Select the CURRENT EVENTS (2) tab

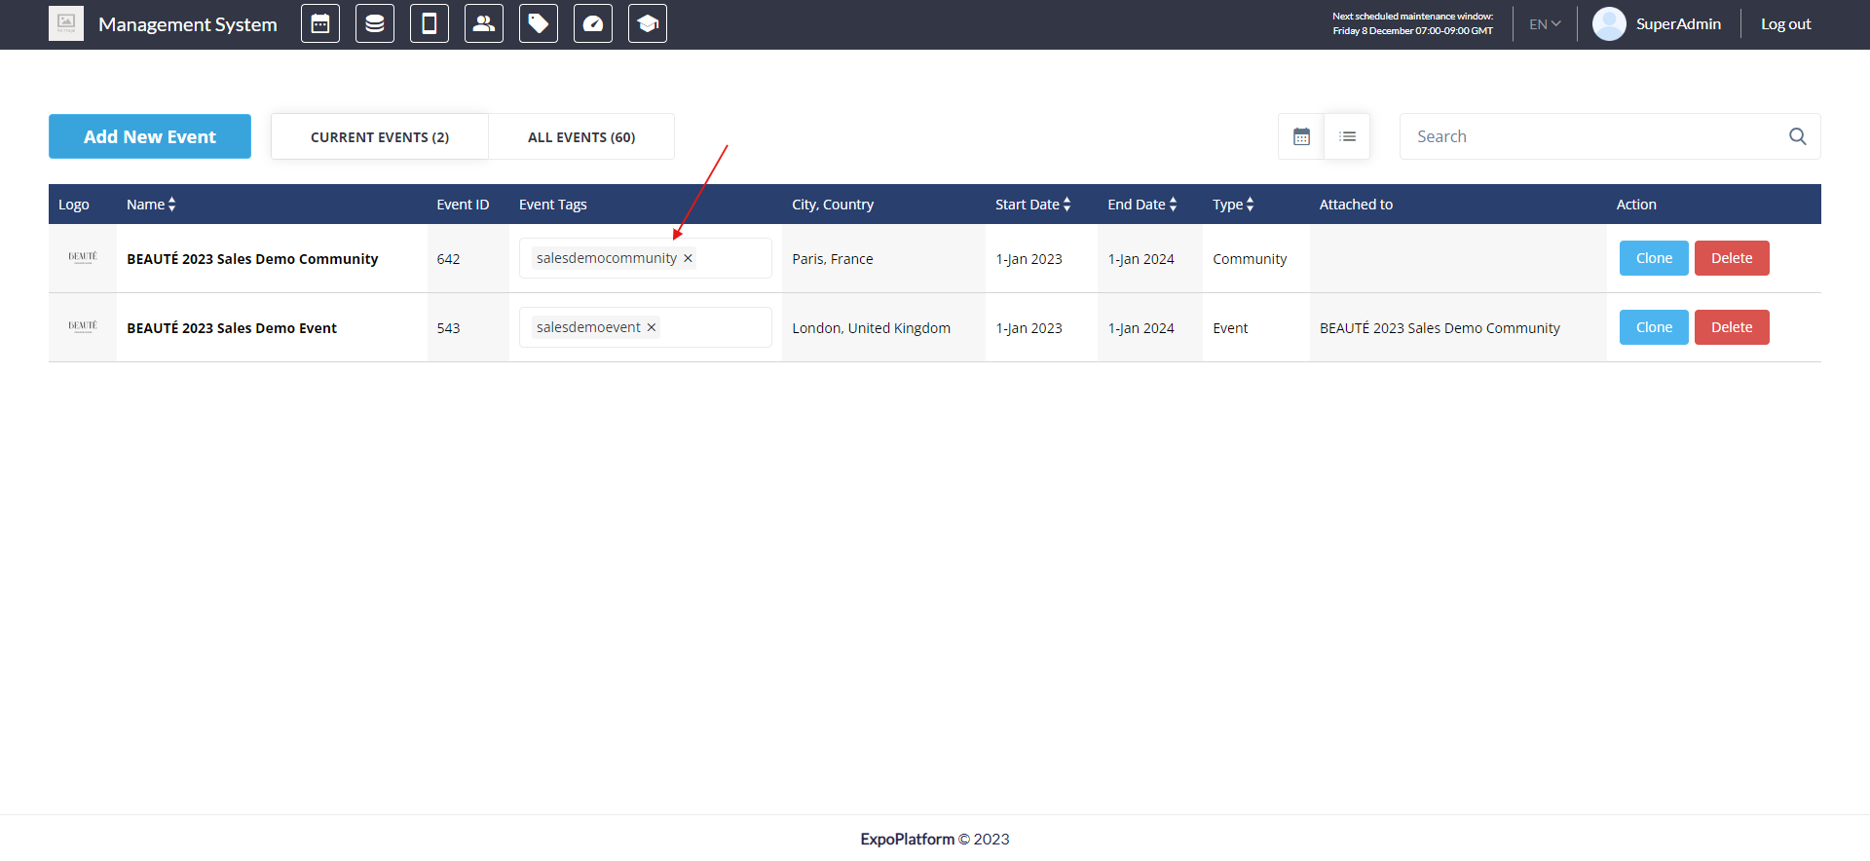[x=380, y=137]
